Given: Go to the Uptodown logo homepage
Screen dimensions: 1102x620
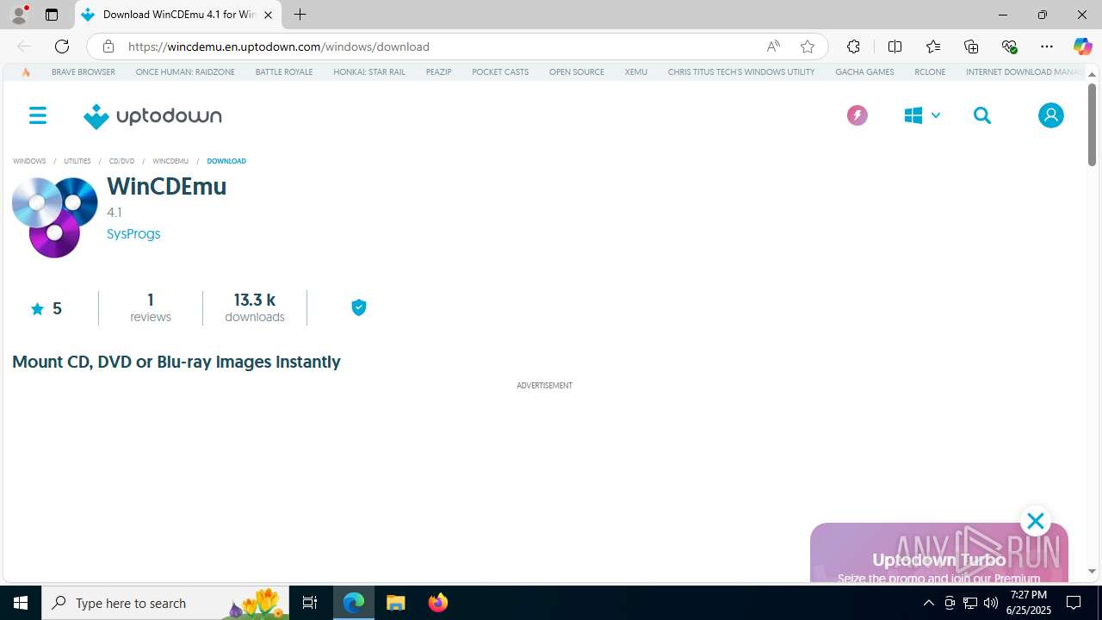Looking at the screenshot, I should [x=152, y=116].
